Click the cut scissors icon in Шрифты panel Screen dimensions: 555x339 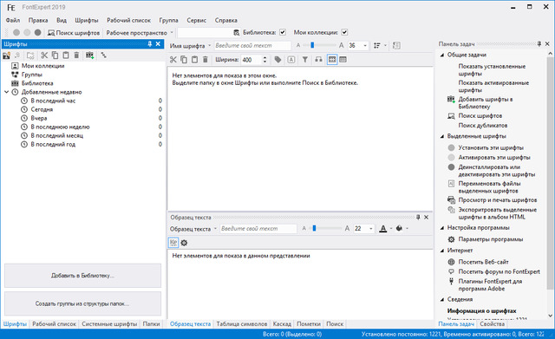point(44,55)
